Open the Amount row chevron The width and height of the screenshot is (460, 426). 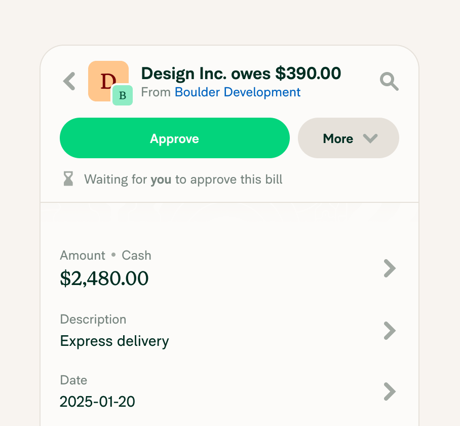390,268
